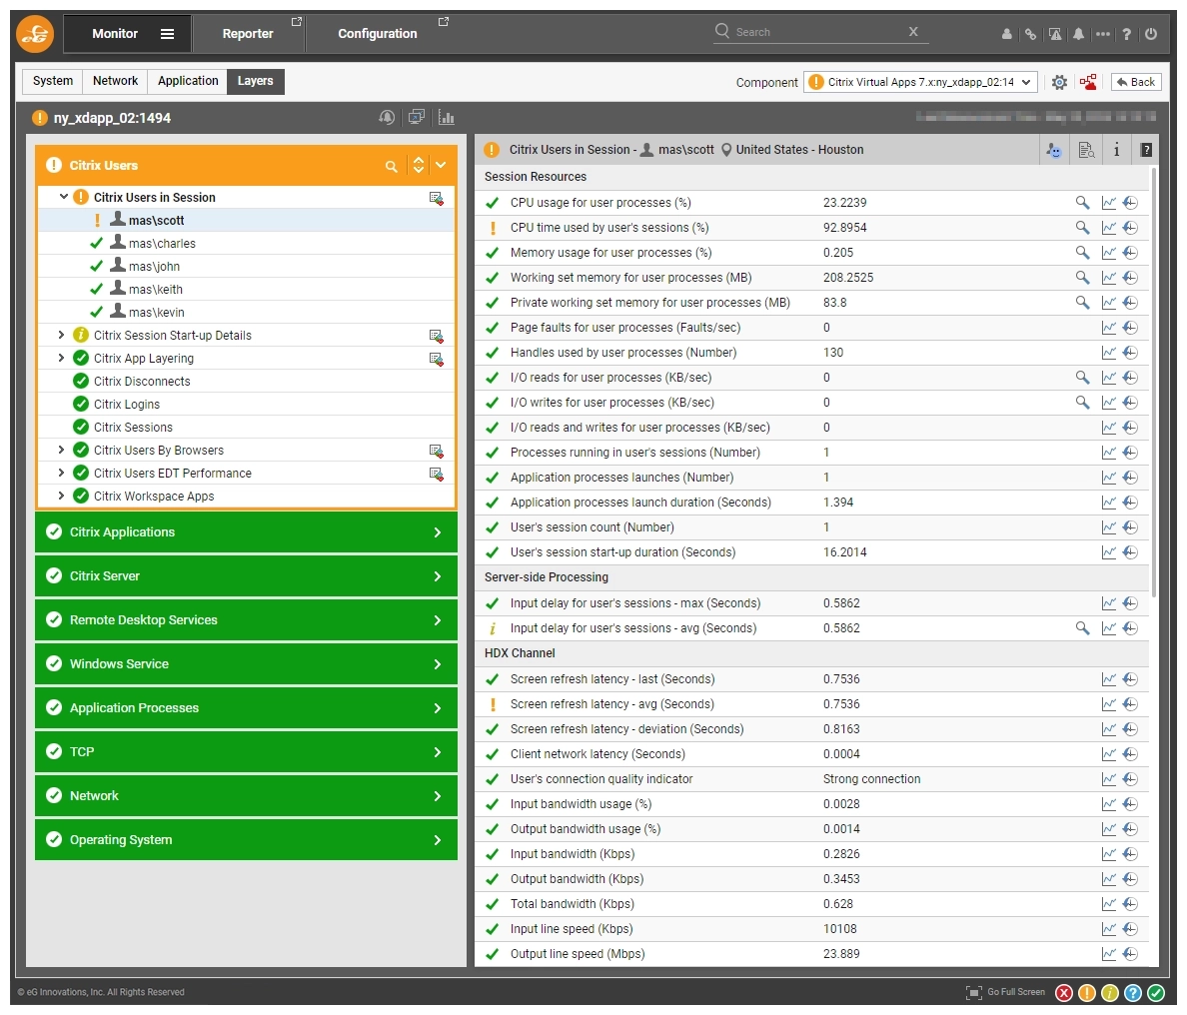The height and width of the screenshot is (1015, 1187).
Task: Expand the Operating System layer
Action: click(245, 840)
